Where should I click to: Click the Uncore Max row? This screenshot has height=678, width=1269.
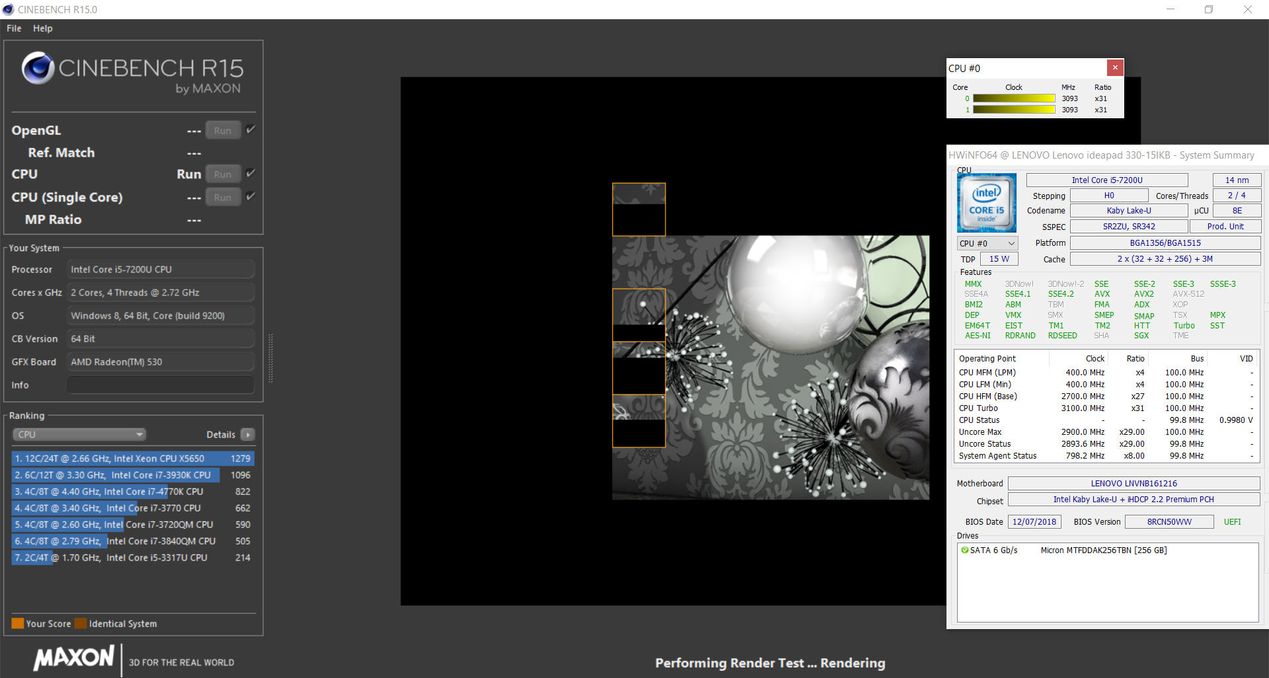pos(1106,432)
